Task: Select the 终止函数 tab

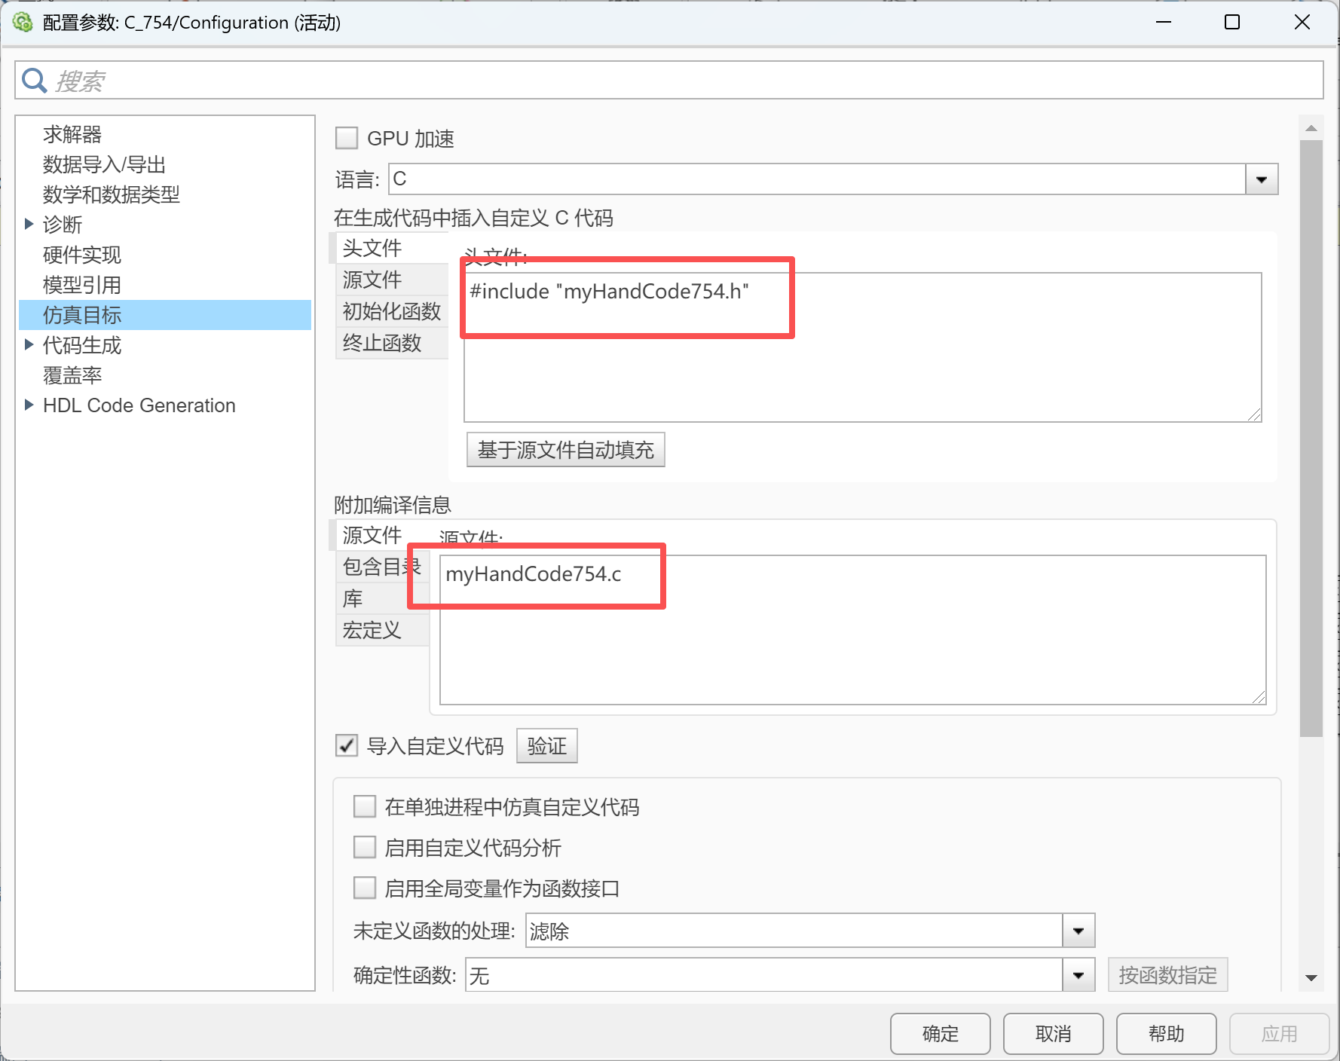Action: [392, 343]
